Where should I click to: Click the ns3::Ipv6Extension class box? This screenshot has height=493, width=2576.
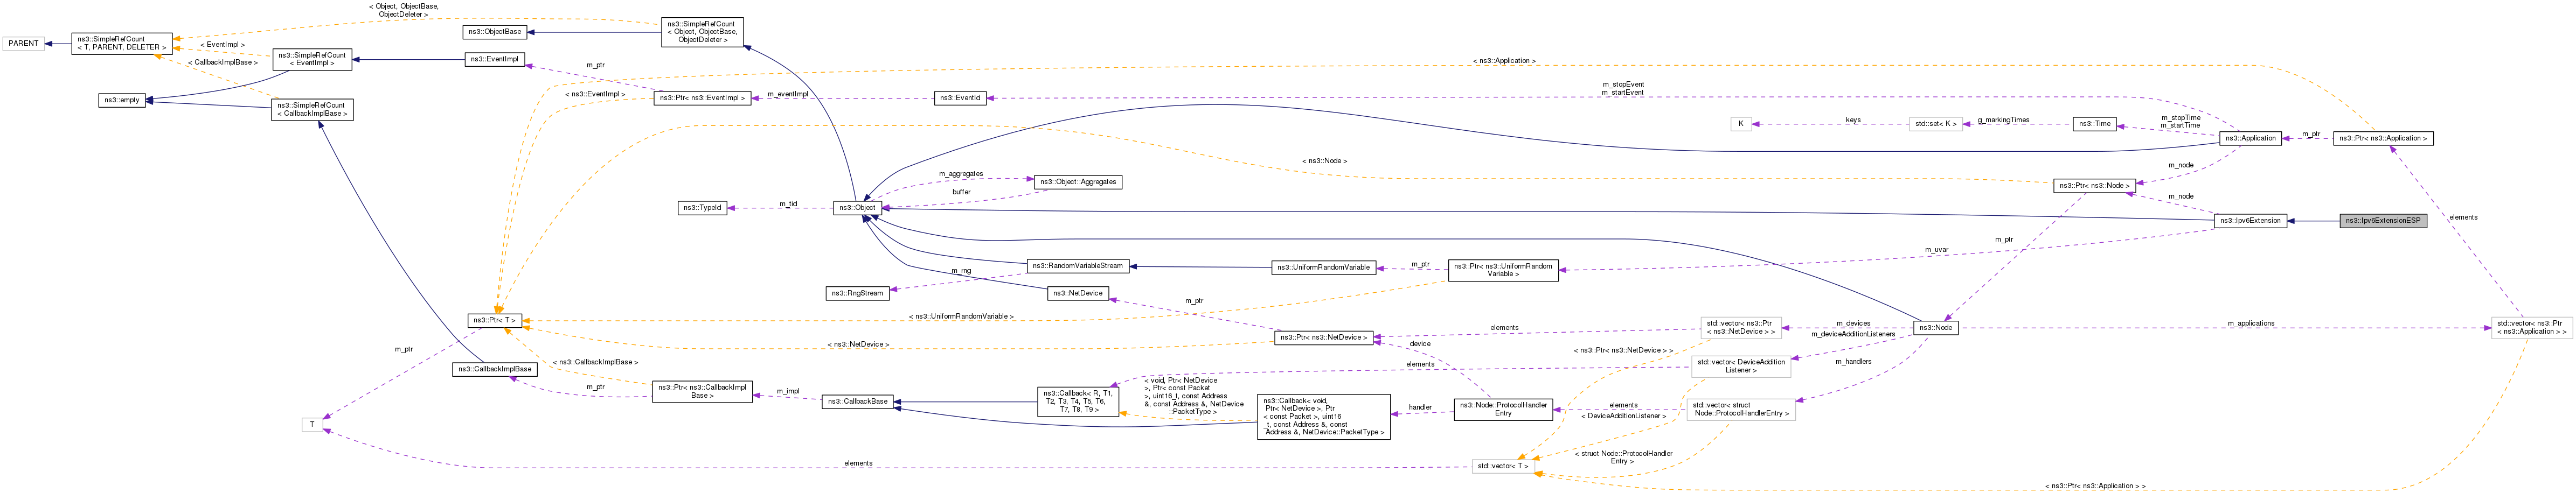pyautogui.click(x=2250, y=221)
